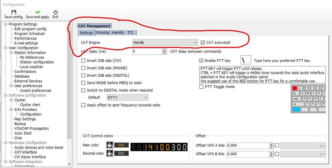Decrease Offset VFO B value
This screenshot has width=332, height=168.
pos(271,155)
